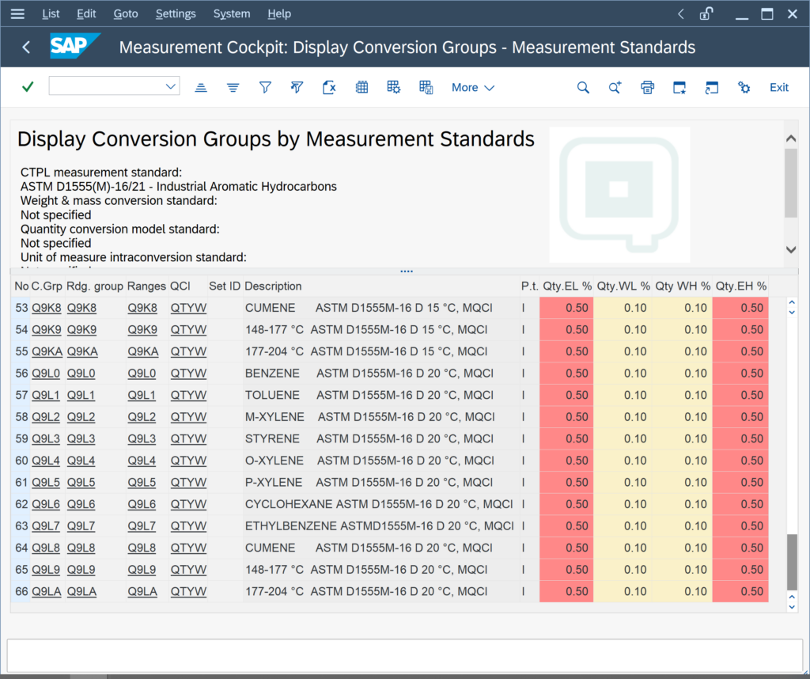The image size is (810, 679).
Task: Click the SAP logo
Action: point(75,46)
